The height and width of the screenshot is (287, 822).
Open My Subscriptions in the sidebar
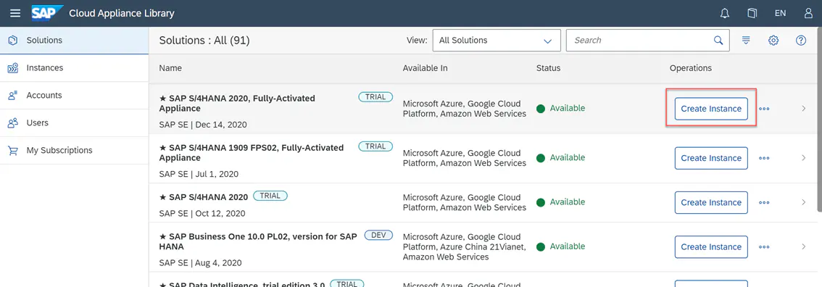tap(74, 150)
